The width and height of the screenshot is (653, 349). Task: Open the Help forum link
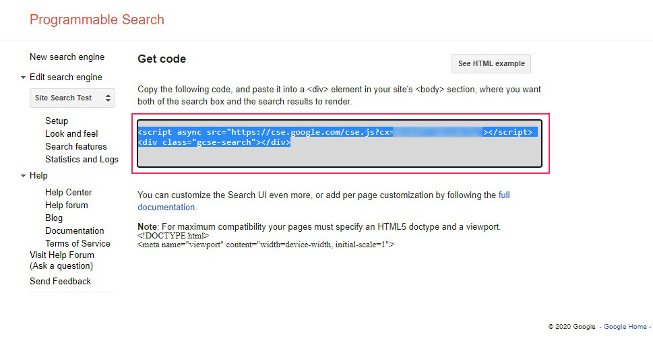[67, 205]
